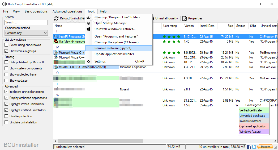The height and width of the screenshot is (150, 278).
Task: Sort by User rating column header
Action: [x=172, y=26]
